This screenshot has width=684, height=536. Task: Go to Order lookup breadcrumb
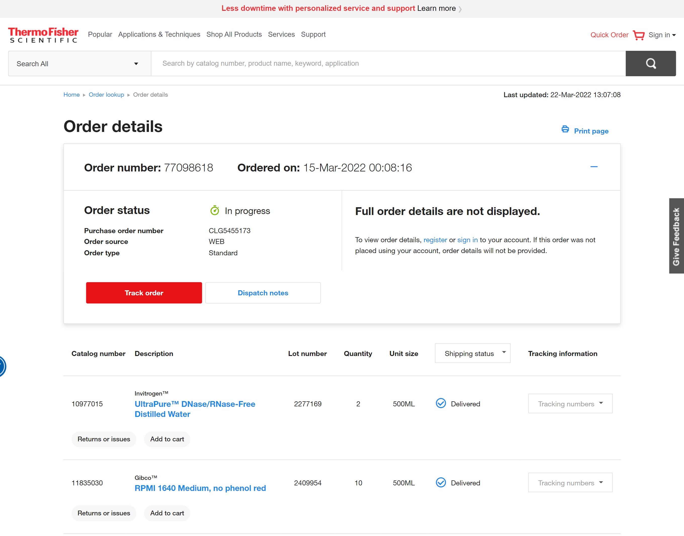point(106,95)
